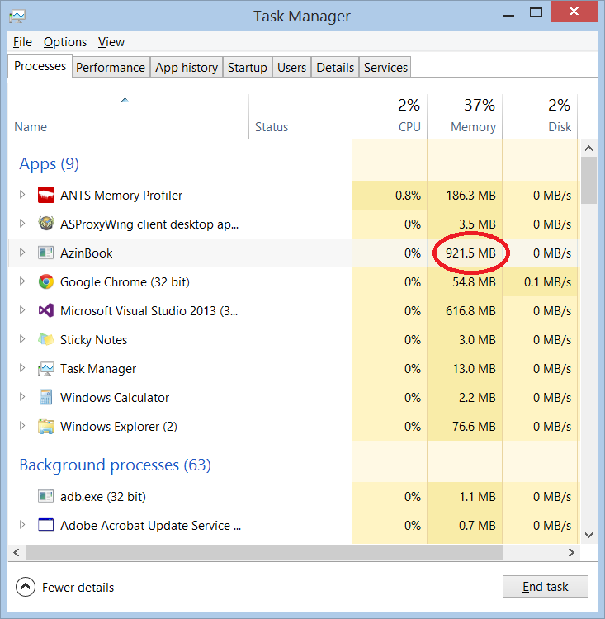Click the horizontal scrollbar thumb
Viewport: 605px width, 619px height.
(264, 553)
